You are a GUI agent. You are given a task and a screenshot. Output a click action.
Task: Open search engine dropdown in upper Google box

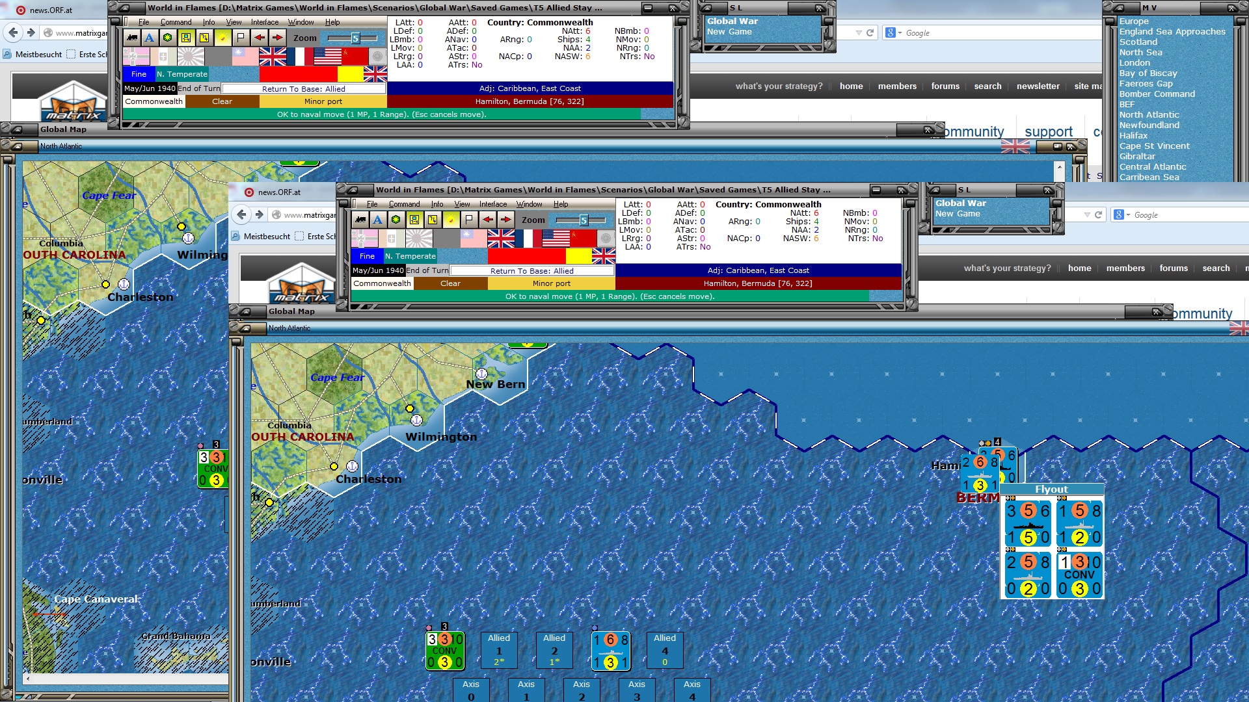pos(900,32)
